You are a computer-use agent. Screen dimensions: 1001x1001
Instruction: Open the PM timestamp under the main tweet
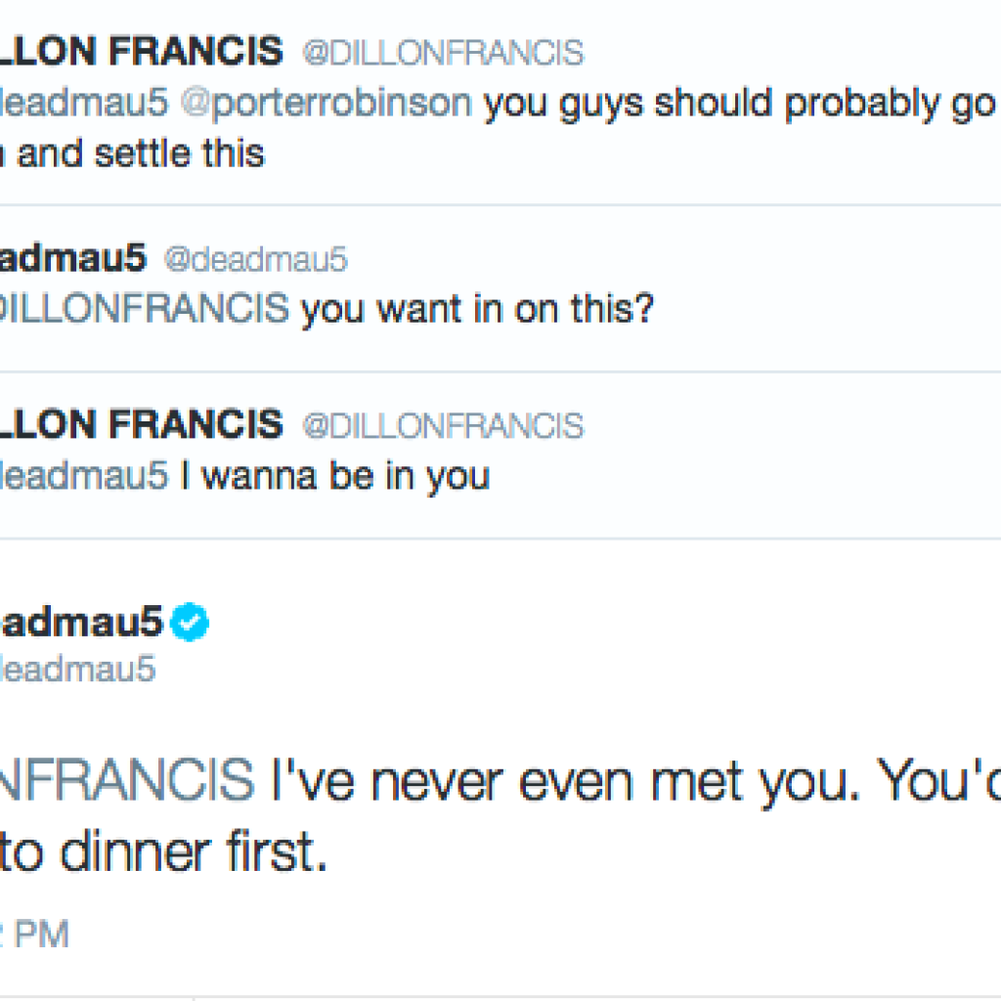(39, 934)
